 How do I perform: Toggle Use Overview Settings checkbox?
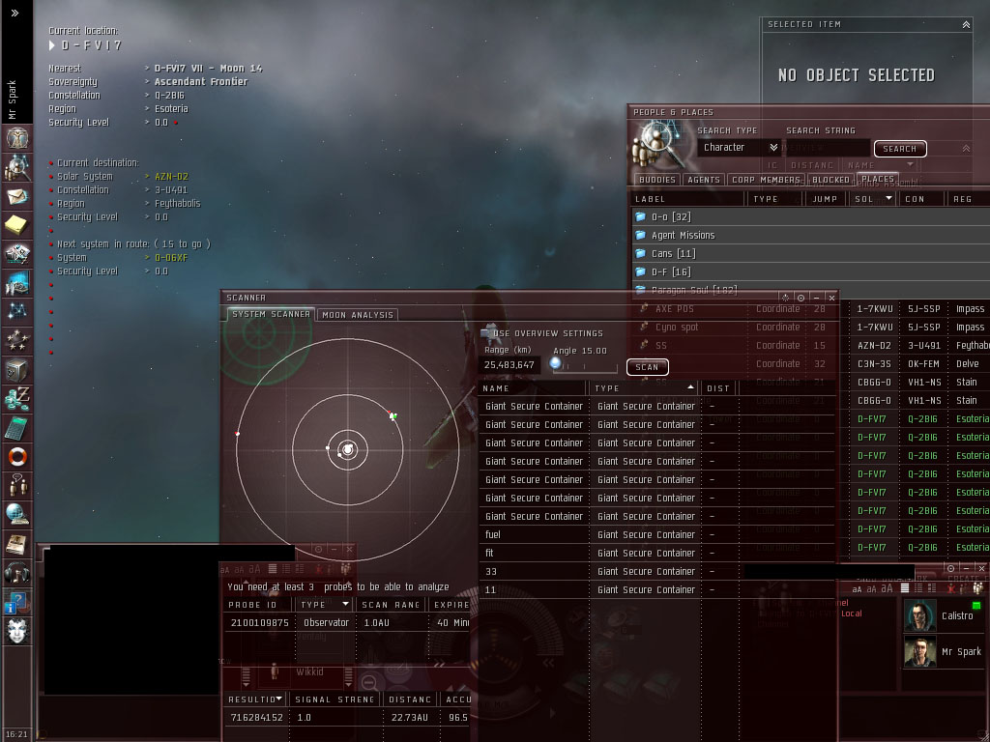(x=486, y=333)
